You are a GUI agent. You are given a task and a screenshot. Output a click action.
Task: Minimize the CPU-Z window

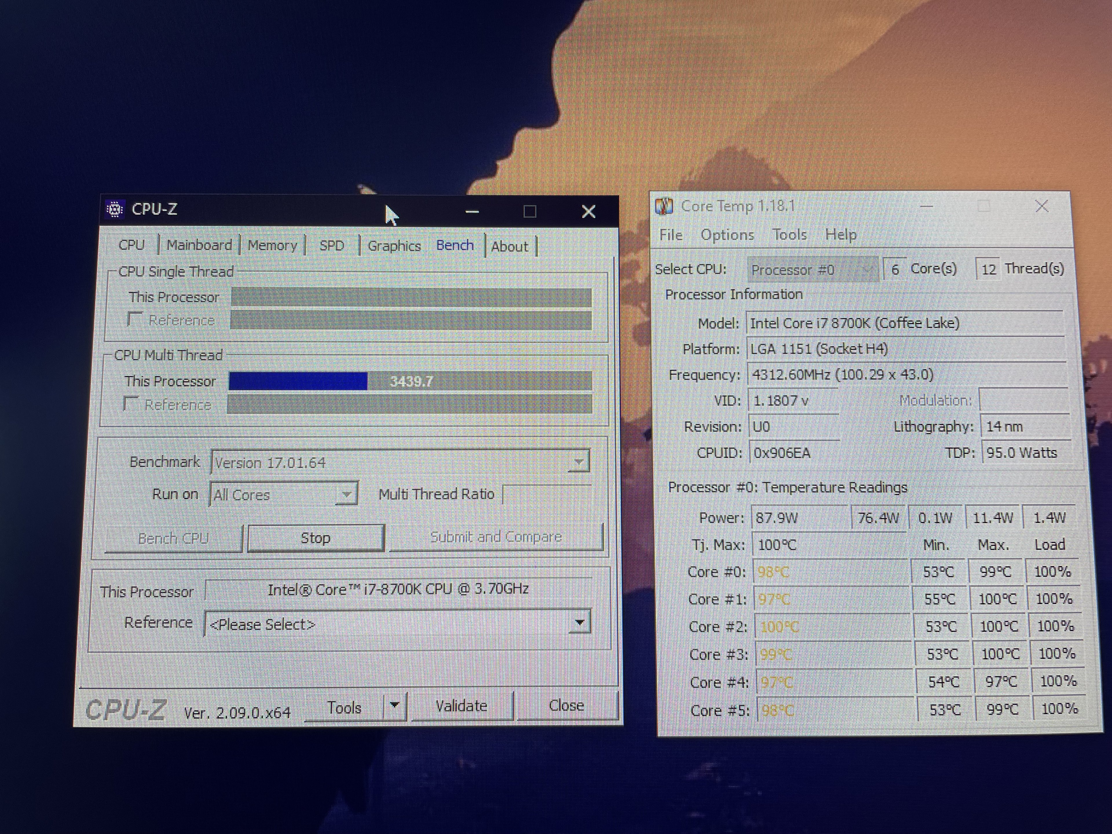(471, 212)
